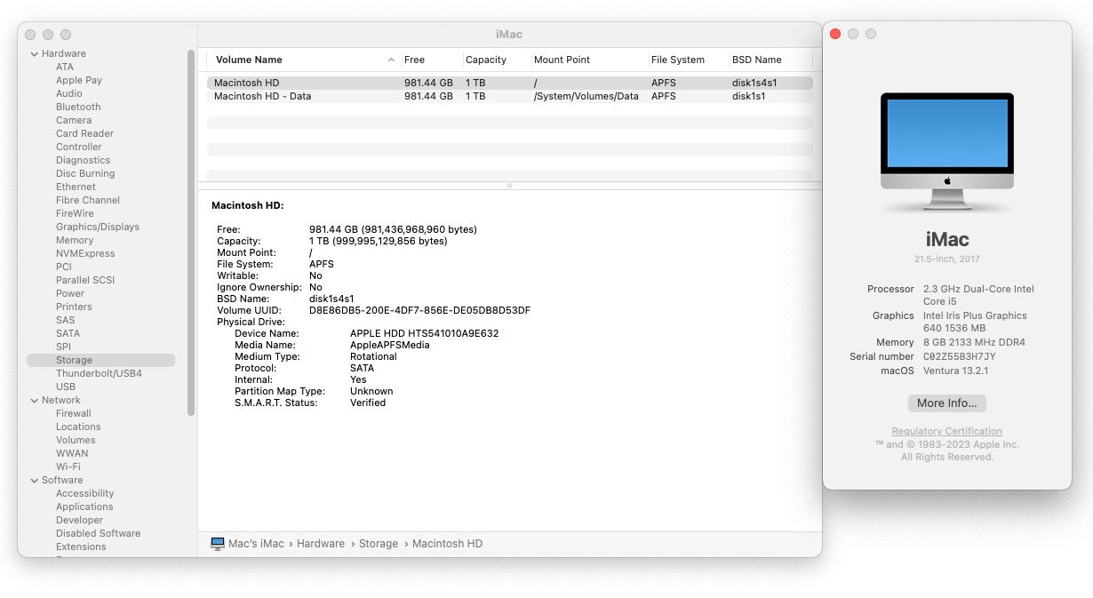Collapse the Network section
Screen dimensions: 1093x598
point(33,400)
